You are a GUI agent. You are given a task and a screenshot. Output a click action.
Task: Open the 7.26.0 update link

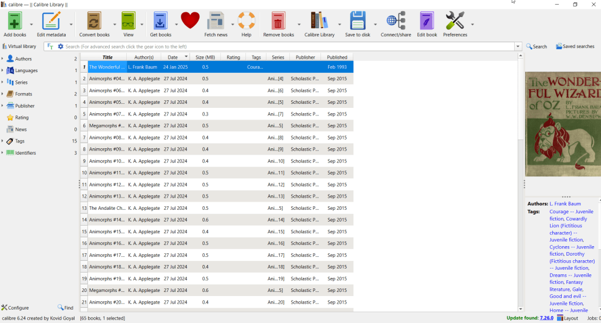coord(546,318)
